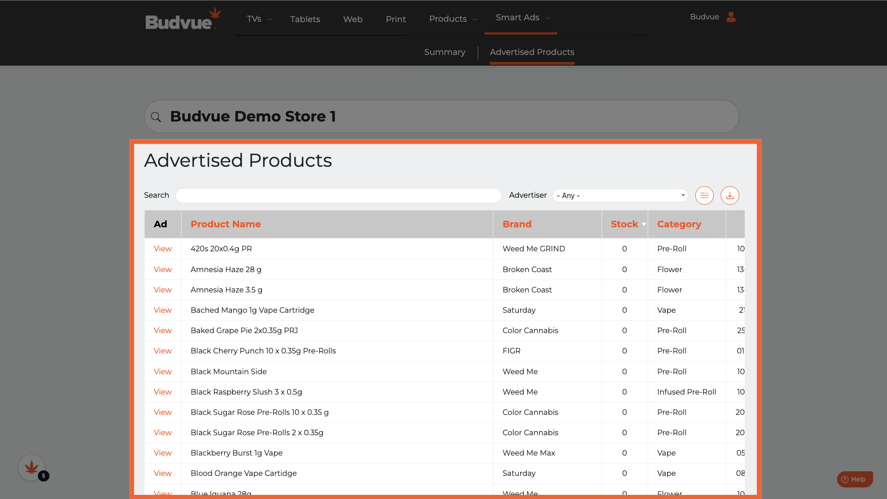Image resolution: width=887 pixels, height=499 pixels.
Task: Click the product Search input field
Action: pos(338,195)
